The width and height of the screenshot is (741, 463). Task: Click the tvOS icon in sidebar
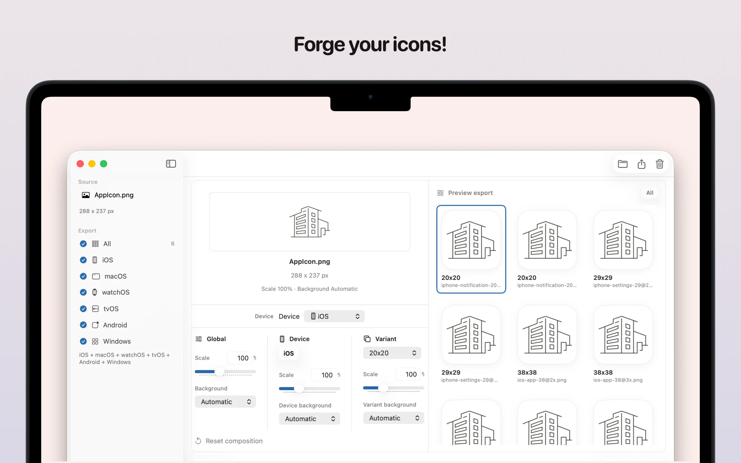tap(95, 309)
